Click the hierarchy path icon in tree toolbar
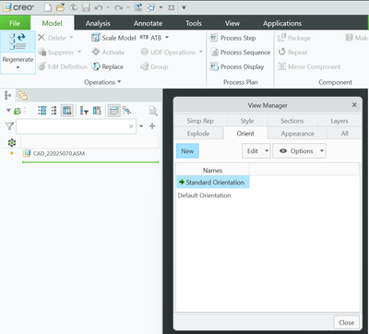369x334 pixels. point(126,111)
